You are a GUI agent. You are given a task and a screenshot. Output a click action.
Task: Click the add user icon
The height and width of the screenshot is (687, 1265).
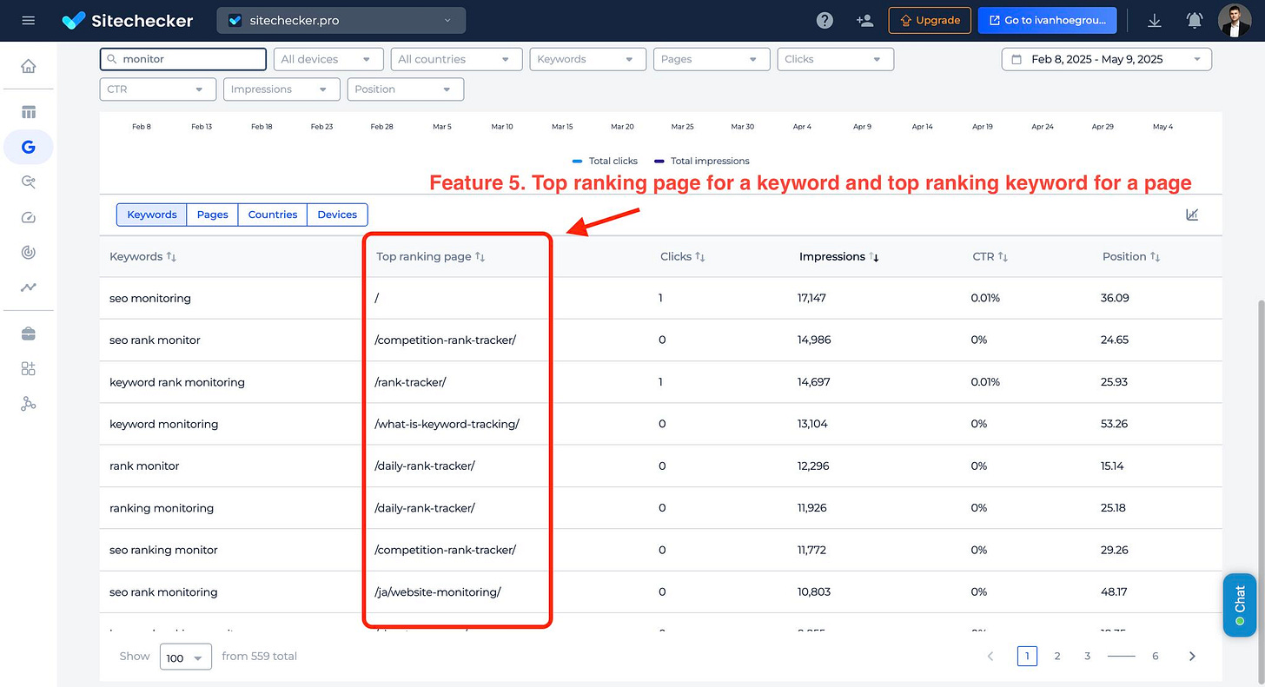[864, 20]
